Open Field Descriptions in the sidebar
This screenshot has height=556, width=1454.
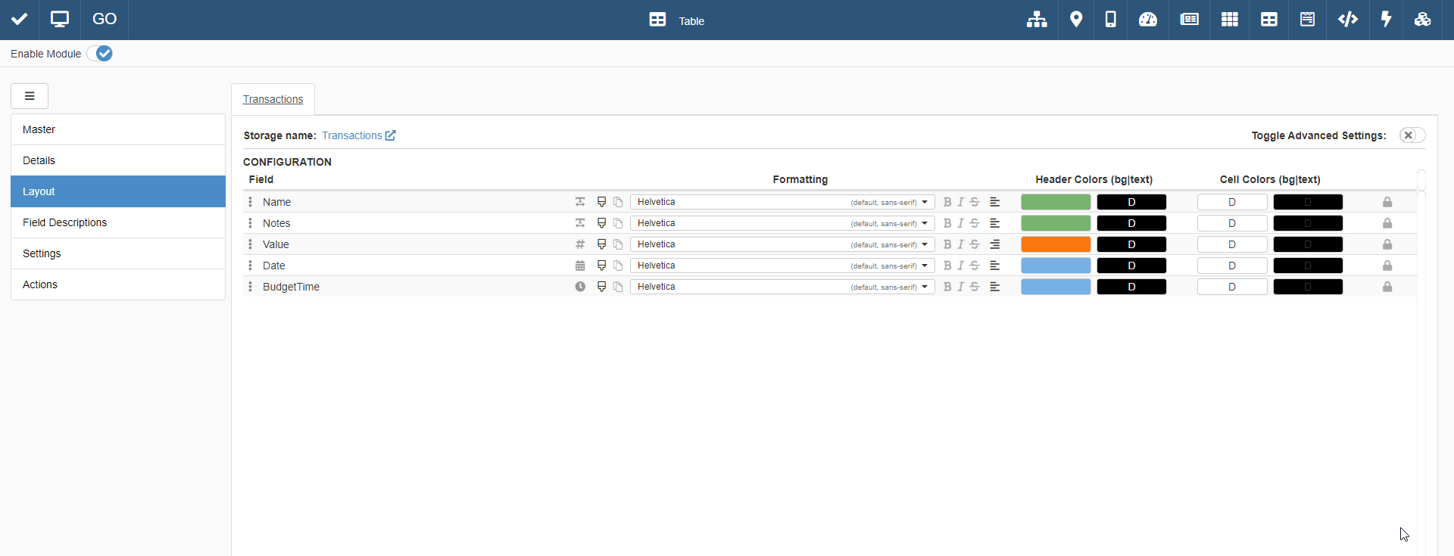[x=118, y=222]
